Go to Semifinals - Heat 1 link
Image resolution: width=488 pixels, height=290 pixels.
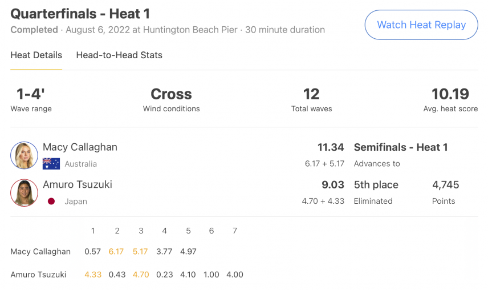(401, 147)
